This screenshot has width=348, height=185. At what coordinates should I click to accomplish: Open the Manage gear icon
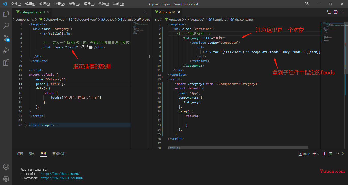pyautogui.click(x=6, y=179)
